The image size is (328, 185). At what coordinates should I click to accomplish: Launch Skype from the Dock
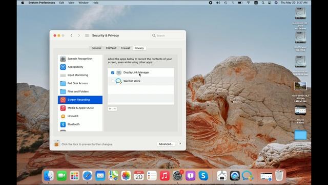pos(203,175)
